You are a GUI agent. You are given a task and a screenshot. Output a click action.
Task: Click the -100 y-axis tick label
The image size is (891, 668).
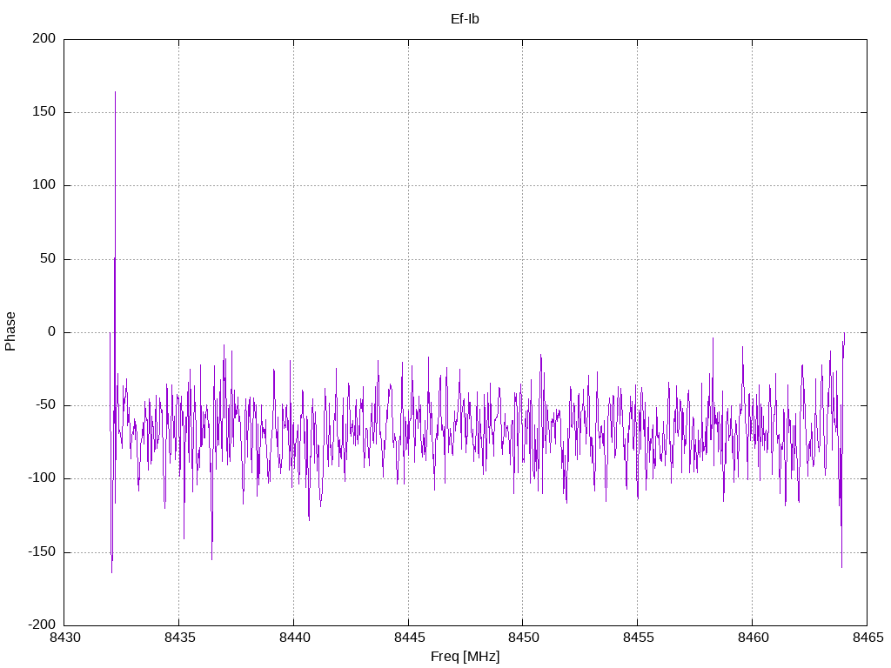point(41,478)
